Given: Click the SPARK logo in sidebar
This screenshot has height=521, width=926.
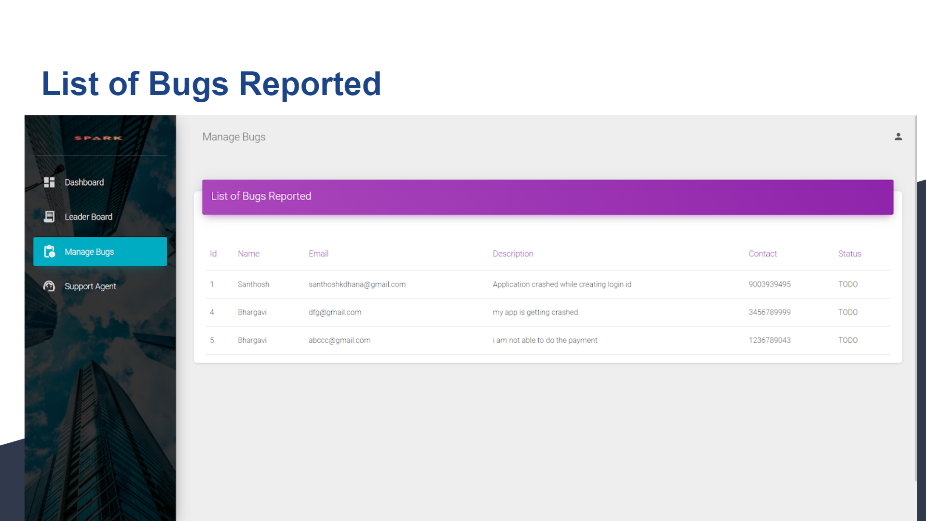Looking at the screenshot, I should coord(98,138).
